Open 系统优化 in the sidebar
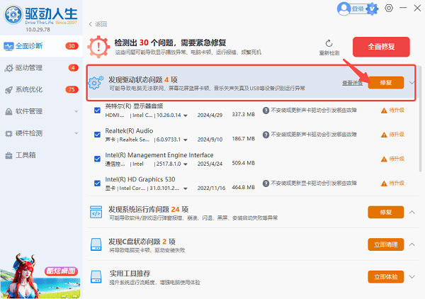425x299 pixels. point(32,90)
